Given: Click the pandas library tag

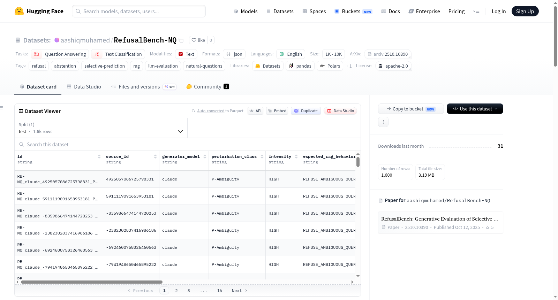Looking at the screenshot, I should click(x=300, y=66).
